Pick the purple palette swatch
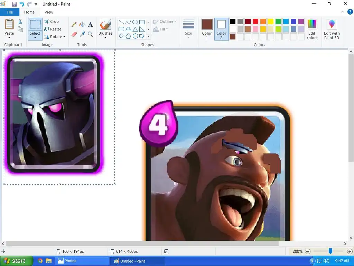This screenshot has width=354, height=266. 301,21
